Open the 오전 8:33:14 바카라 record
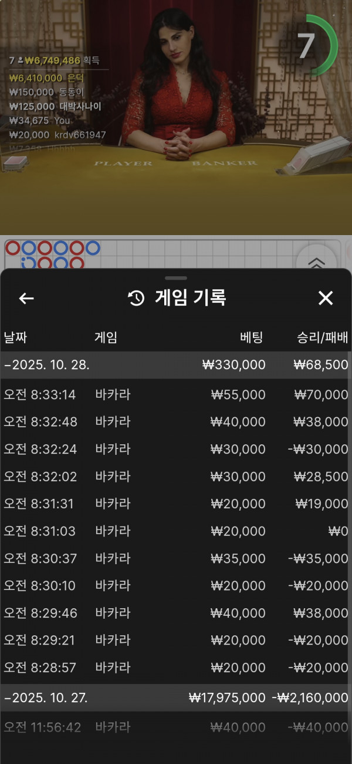 (176, 395)
